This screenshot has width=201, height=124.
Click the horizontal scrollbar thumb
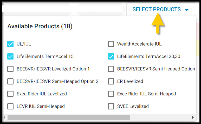pyautogui.click(x=69, y=117)
